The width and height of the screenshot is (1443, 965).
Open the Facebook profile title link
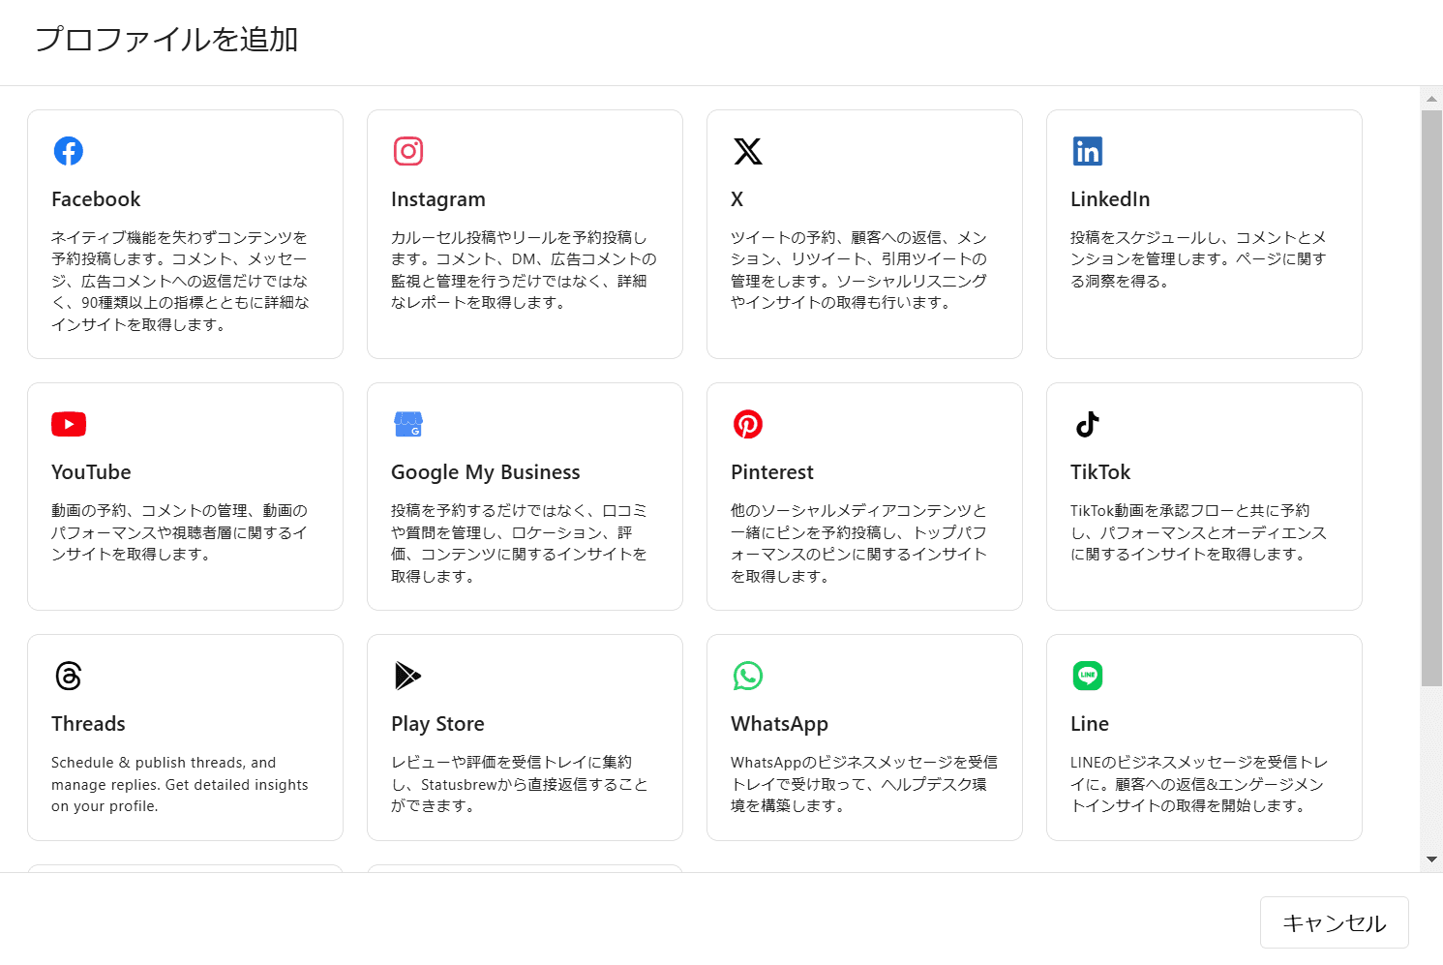point(96,199)
